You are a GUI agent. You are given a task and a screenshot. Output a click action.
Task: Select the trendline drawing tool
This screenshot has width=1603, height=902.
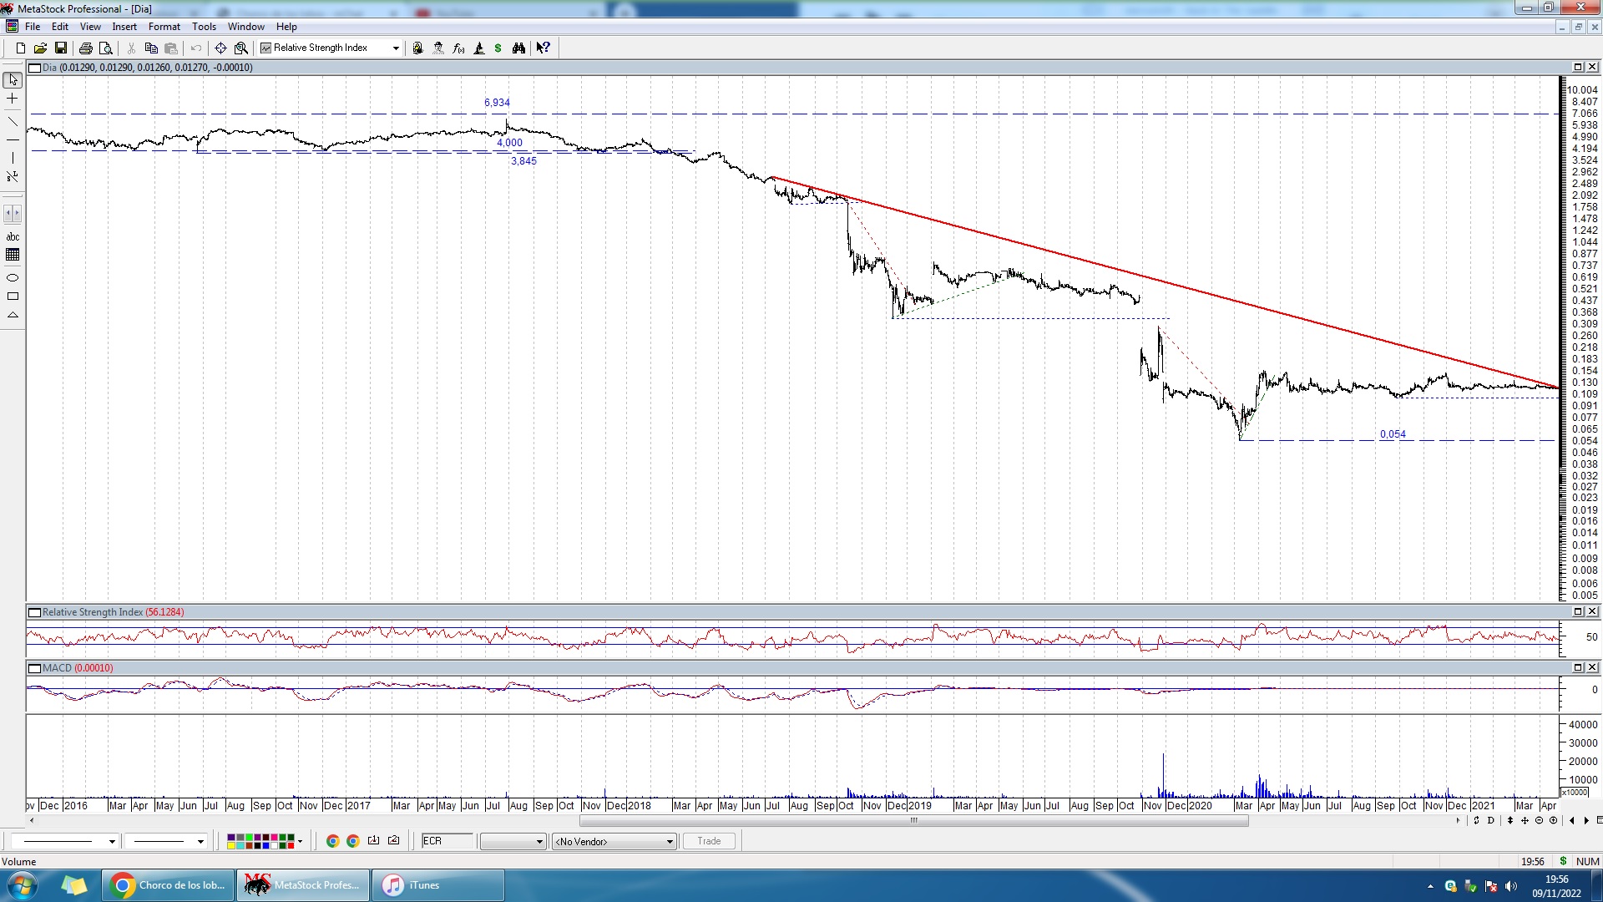13,122
